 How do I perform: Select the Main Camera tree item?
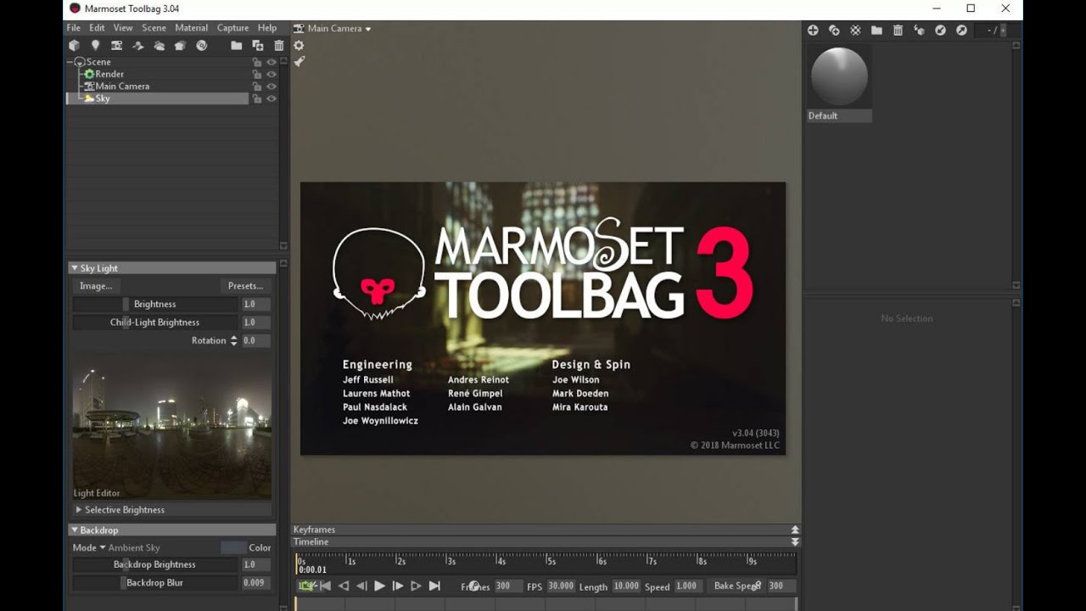(122, 86)
